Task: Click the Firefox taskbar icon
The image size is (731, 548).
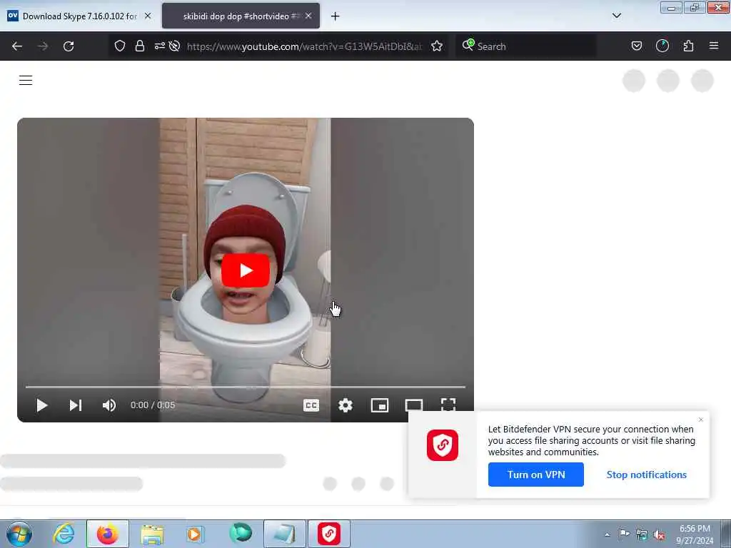Action: (108, 534)
